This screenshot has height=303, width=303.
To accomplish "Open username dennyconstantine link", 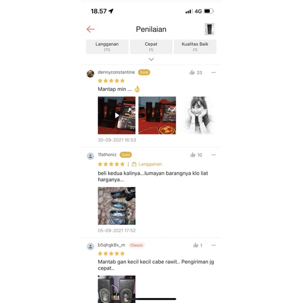I will [x=116, y=72].
